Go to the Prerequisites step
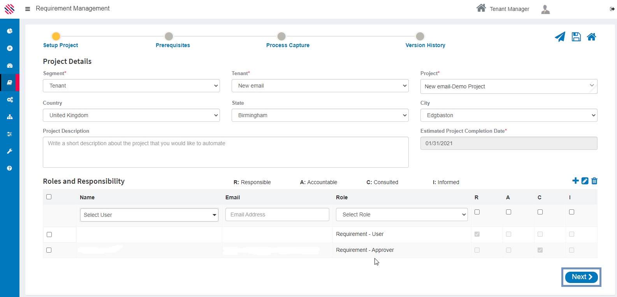 [169, 37]
